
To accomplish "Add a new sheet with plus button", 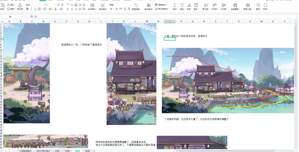I will point(94,151).
